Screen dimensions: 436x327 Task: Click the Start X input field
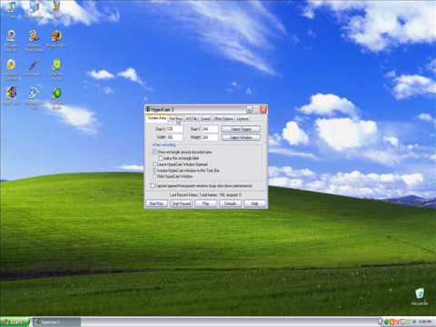click(174, 129)
